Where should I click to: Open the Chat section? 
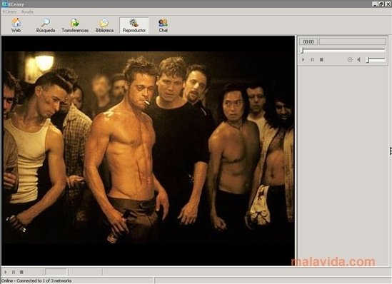[x=164, y=26]
